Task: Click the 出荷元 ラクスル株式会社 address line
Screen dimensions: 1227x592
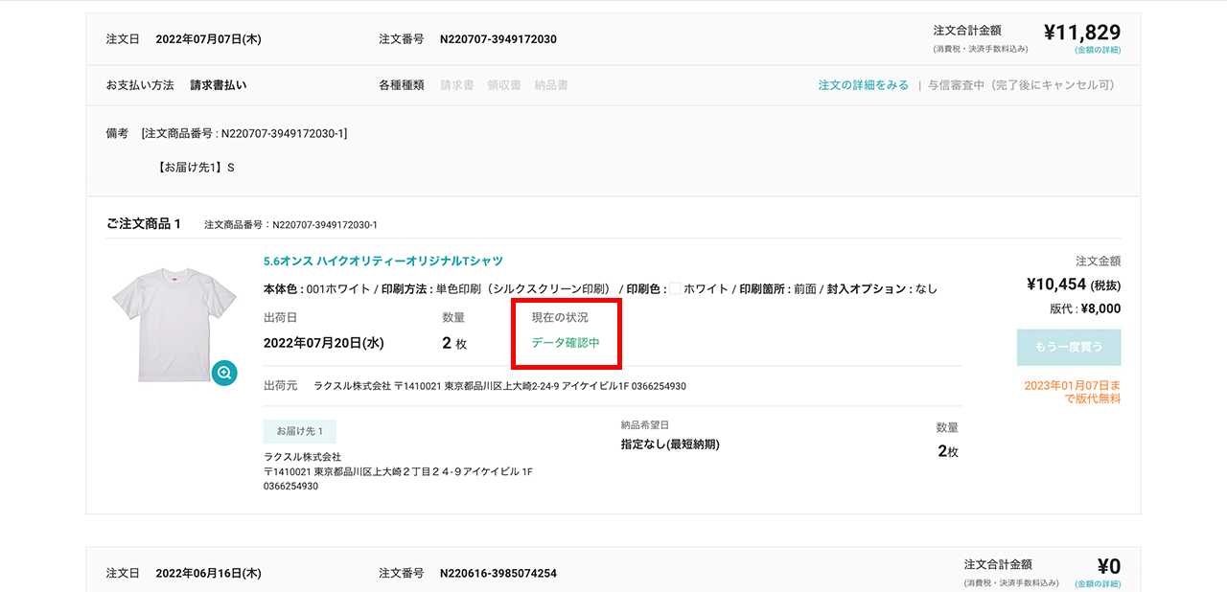Action: 475,386
